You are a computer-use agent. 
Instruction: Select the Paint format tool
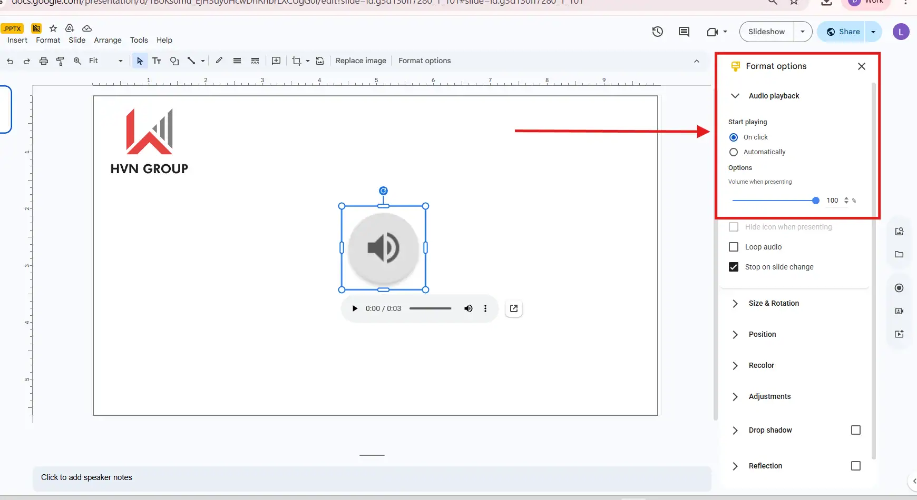tap(61, 61)
